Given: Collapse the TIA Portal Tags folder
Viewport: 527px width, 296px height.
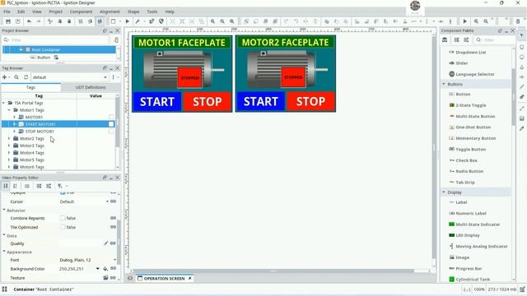Looking at the screenshot, I should pyautogui.click(x=3, y=103).
